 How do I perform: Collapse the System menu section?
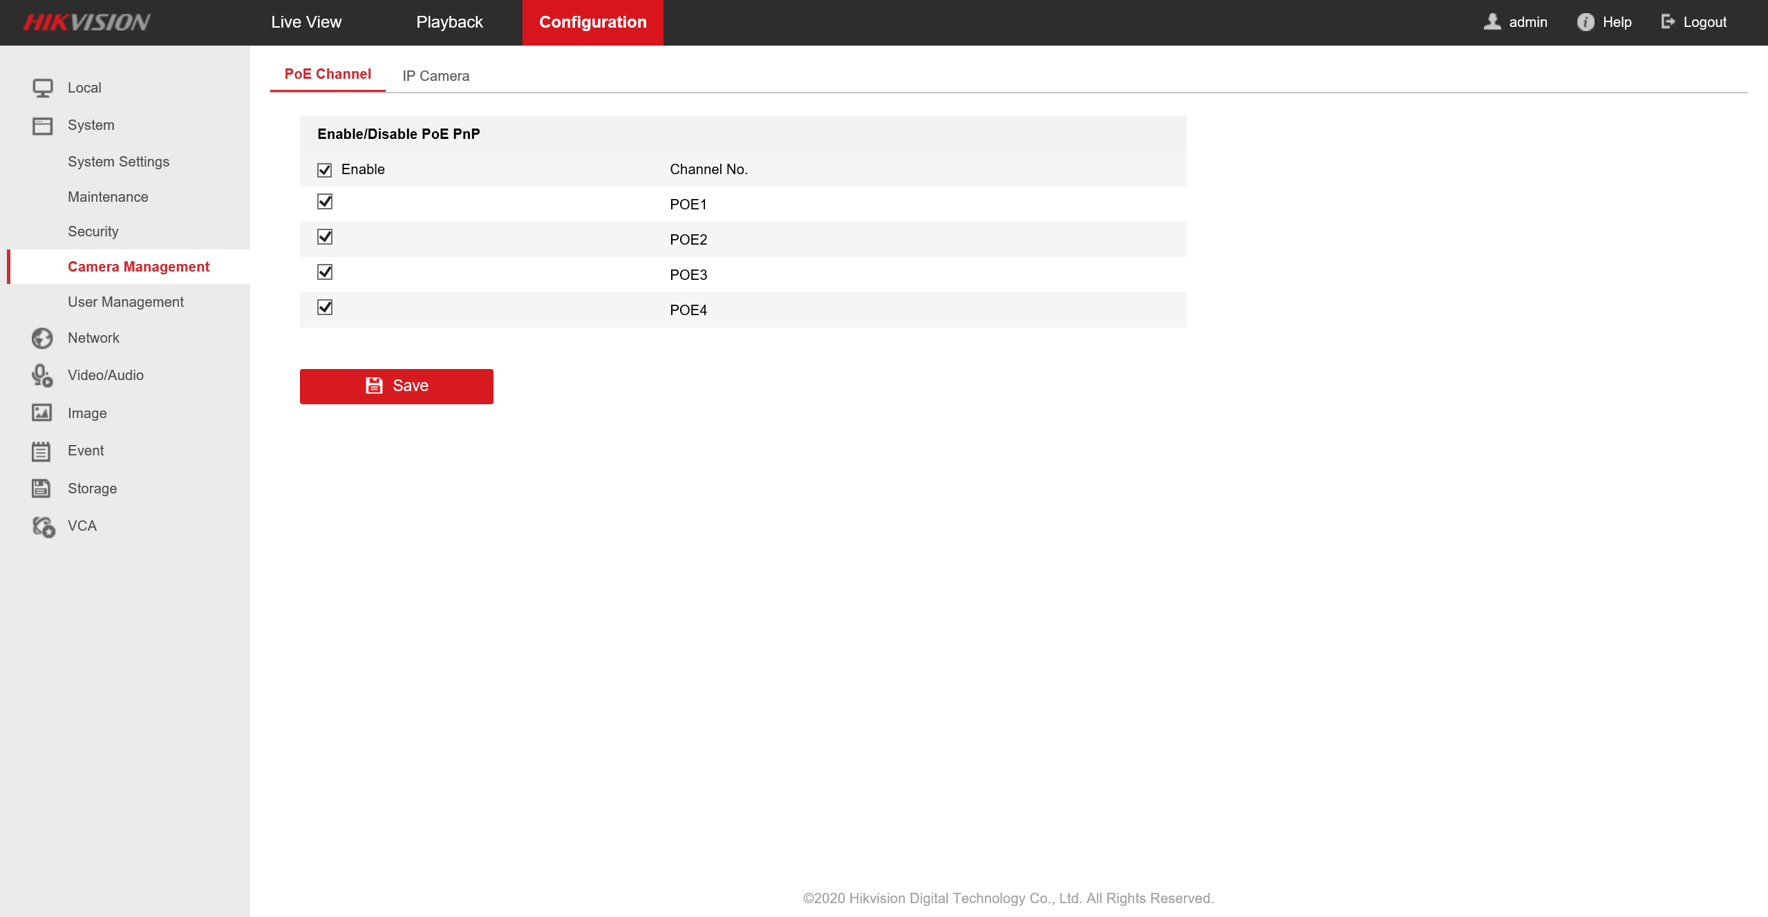pos(91,125)
